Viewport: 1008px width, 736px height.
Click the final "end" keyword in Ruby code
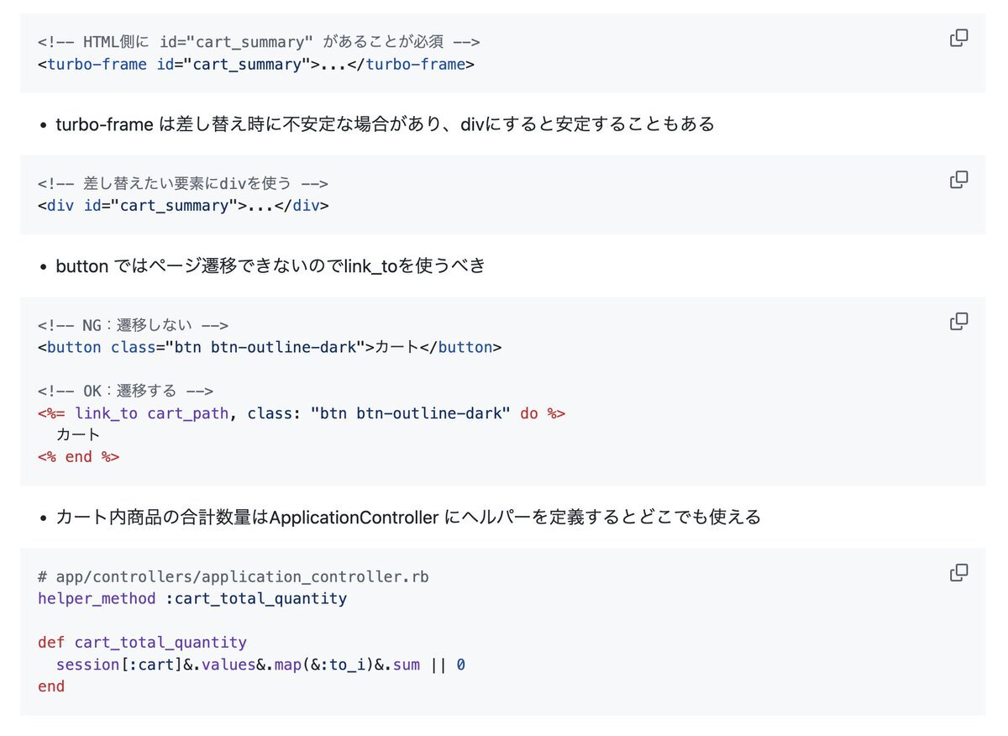click(50, 686)
